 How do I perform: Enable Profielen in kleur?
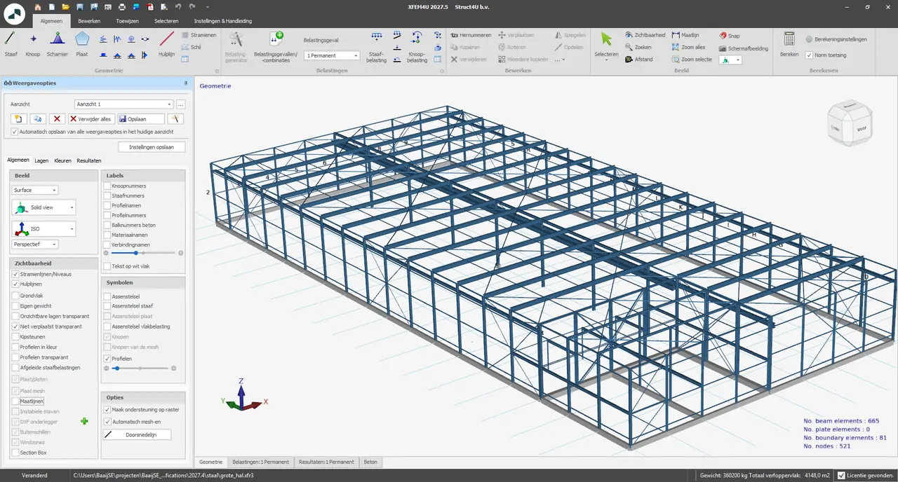15,347
